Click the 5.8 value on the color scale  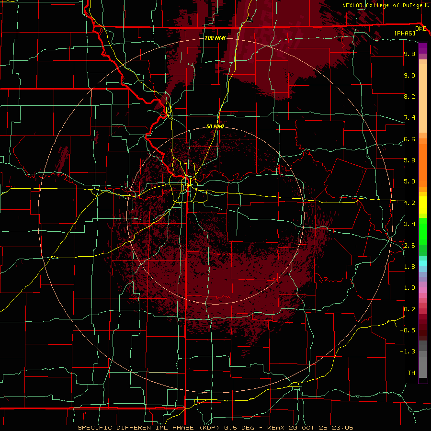pos(409,160)
